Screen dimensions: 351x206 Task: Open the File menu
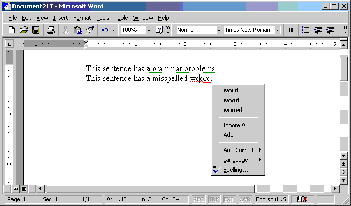(x=12, y=18)
